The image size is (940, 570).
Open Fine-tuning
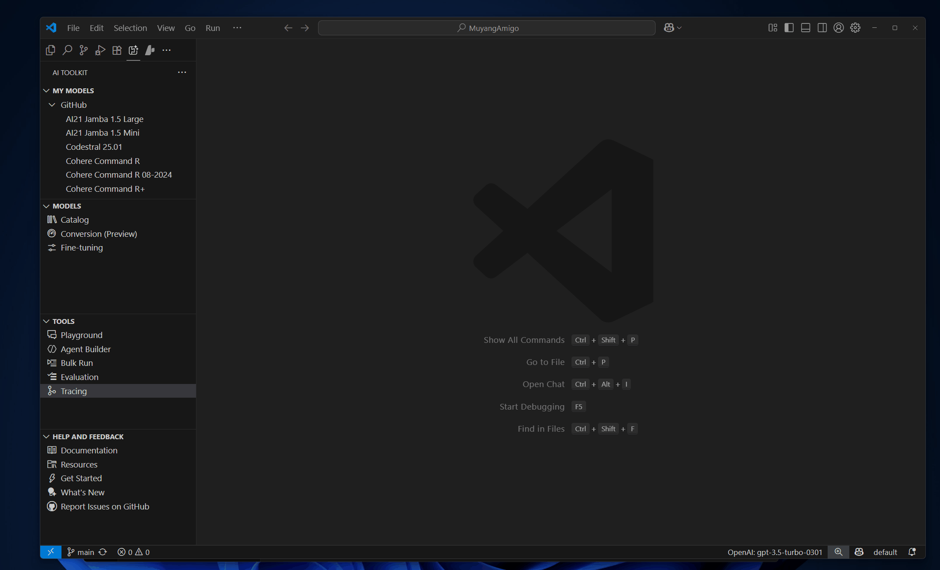118,247
